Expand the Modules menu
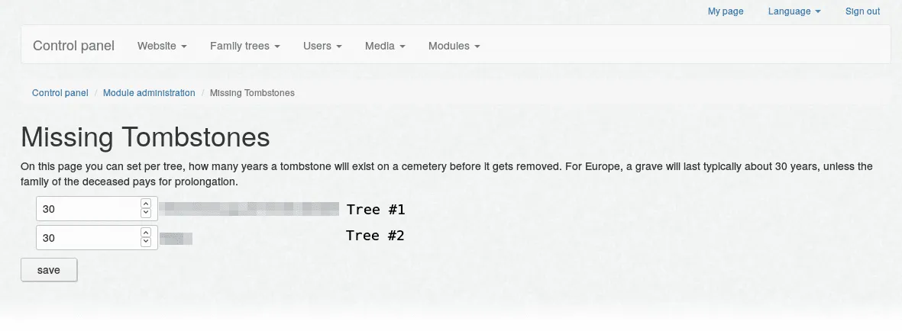902x331 pixels. [454, 46]
